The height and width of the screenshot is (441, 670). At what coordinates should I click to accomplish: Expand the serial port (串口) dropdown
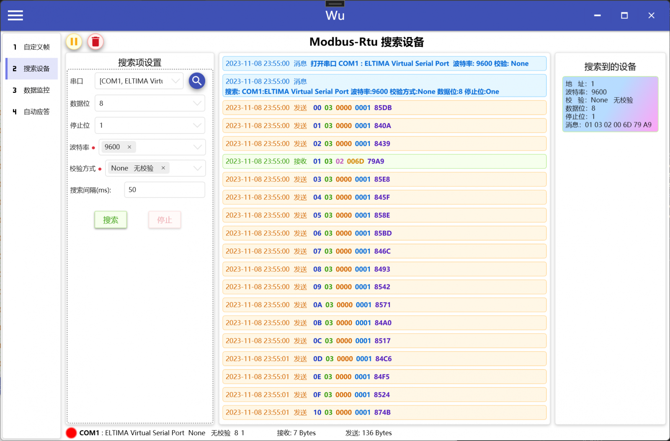point(176,81)
